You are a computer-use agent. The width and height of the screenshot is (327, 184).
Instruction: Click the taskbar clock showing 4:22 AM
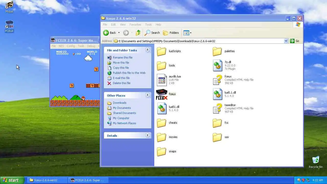318,180
